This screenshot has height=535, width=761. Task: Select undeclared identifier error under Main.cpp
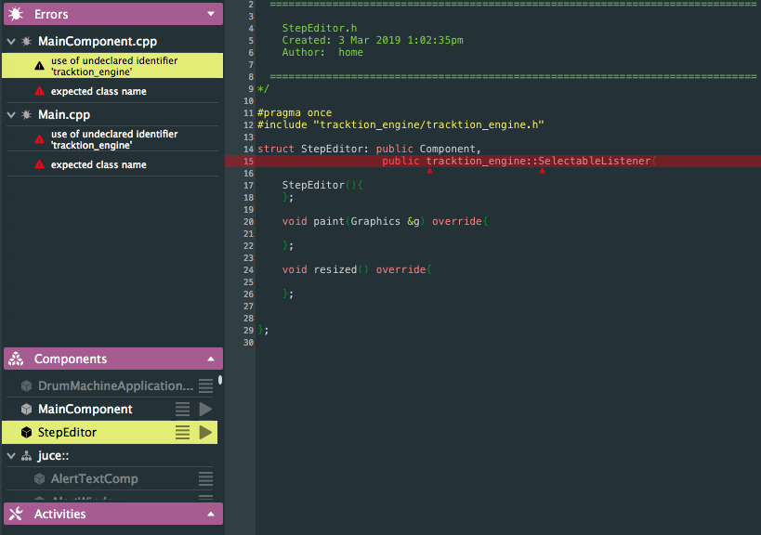pyautogui.click(x=112, y=139)
